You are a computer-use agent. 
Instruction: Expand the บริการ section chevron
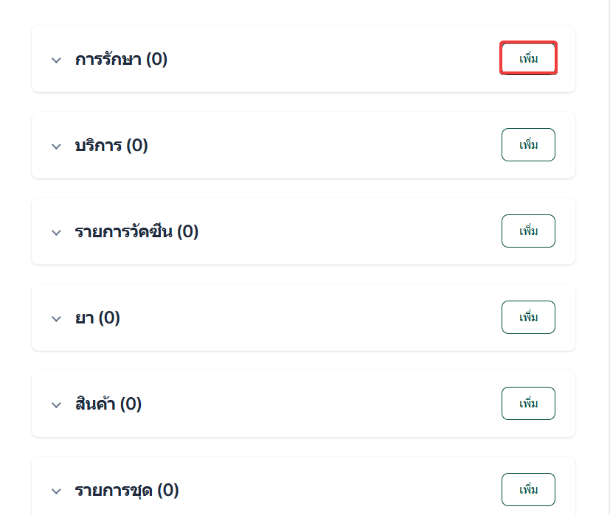click(56, 147)
